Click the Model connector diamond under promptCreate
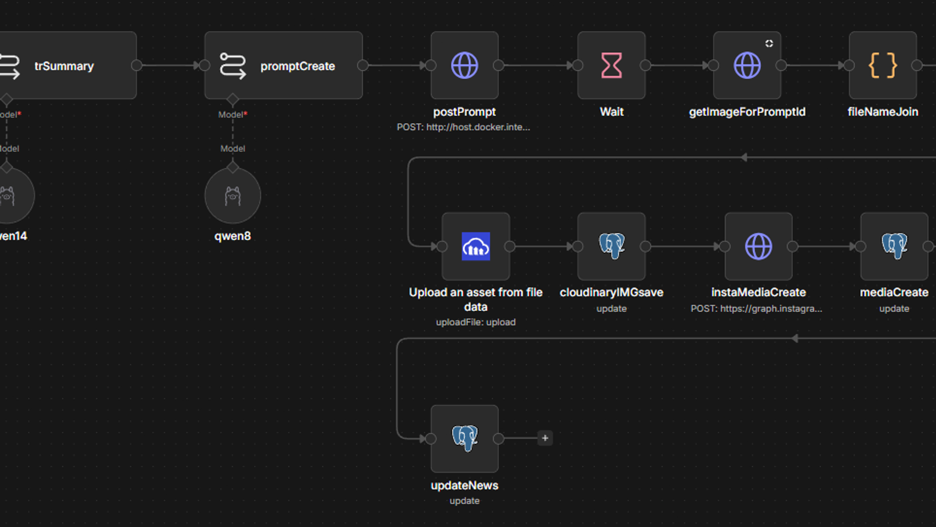The width and height of the screenshot is (936, 527). pos(233,99)
